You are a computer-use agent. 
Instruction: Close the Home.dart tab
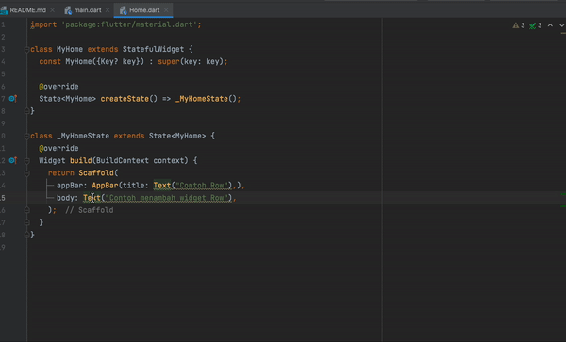(x=166, y=10)
